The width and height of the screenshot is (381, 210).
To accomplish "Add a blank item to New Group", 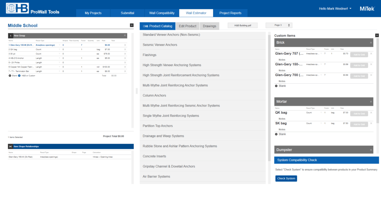I will tap(10, 76).
